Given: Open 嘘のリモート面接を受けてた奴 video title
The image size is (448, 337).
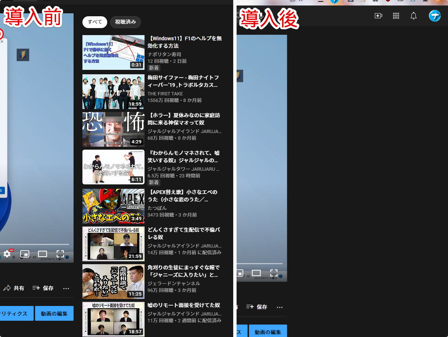Looking at the screenshot, I should pos(184,305).
